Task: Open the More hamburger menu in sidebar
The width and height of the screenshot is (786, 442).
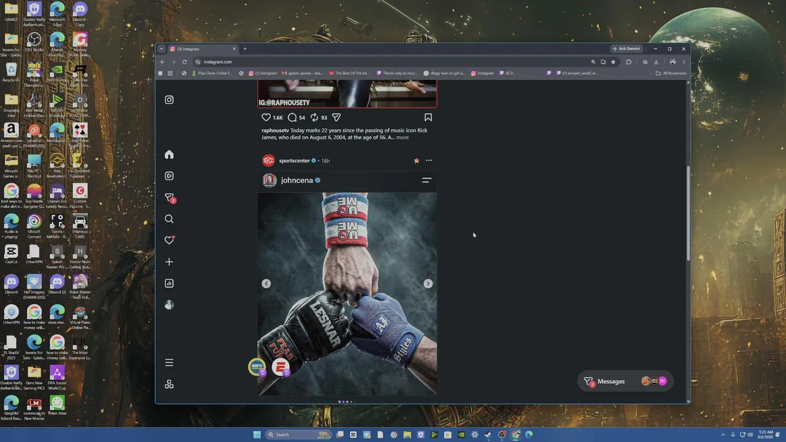Action: coord(169,363)
